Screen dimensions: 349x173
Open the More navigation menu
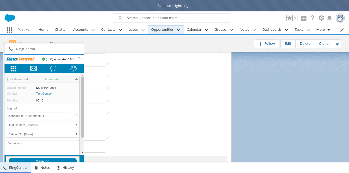point(323,30)
